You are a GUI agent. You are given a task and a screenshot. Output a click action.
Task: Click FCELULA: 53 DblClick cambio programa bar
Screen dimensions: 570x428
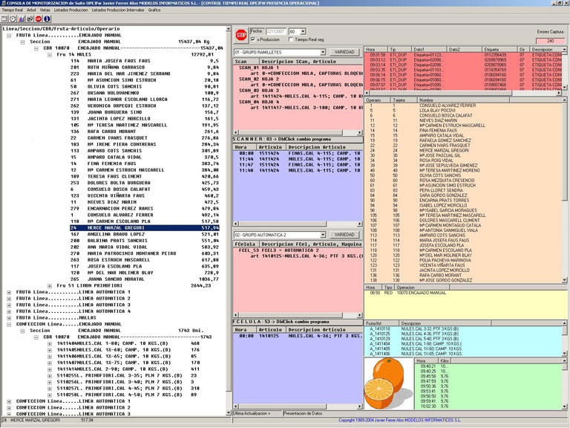[298, 322]
